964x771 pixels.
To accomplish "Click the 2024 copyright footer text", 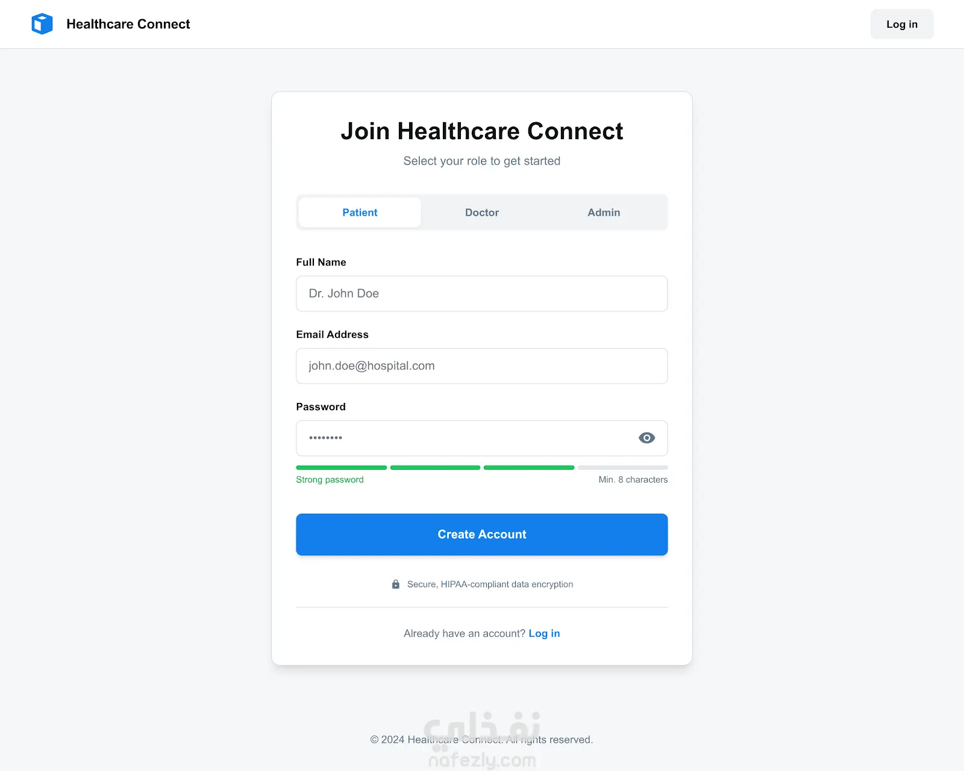I will pyautogui.click(x=481, y=740).
